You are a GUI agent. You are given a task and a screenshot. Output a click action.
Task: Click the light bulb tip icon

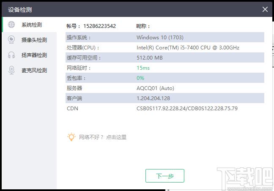click(71, 137)
